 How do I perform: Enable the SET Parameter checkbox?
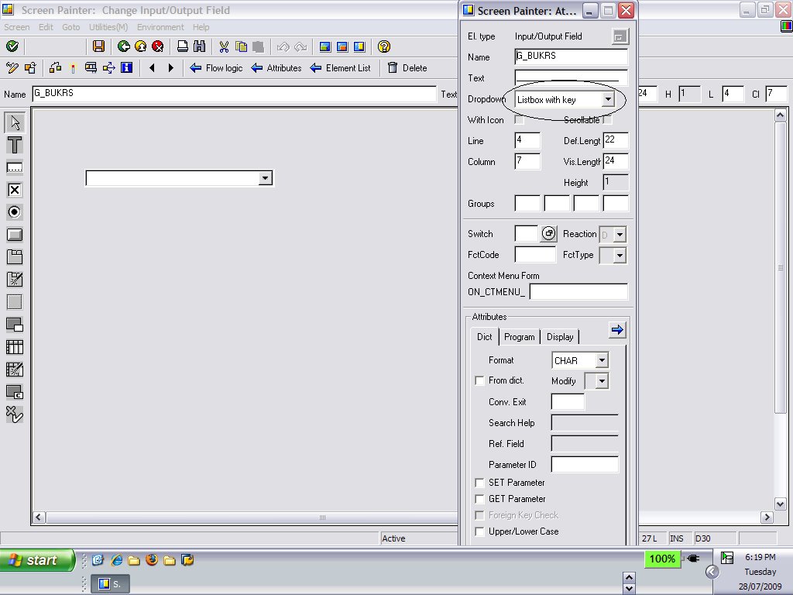[479, 482]
